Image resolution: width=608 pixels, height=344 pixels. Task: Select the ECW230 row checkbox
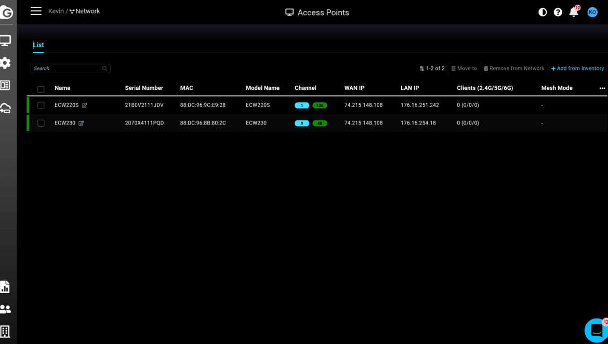pos(41,123)
